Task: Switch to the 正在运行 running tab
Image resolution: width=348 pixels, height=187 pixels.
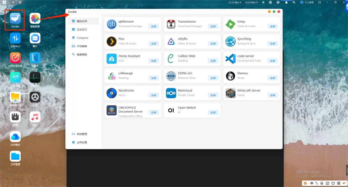Action: click(x=82, y=29)
